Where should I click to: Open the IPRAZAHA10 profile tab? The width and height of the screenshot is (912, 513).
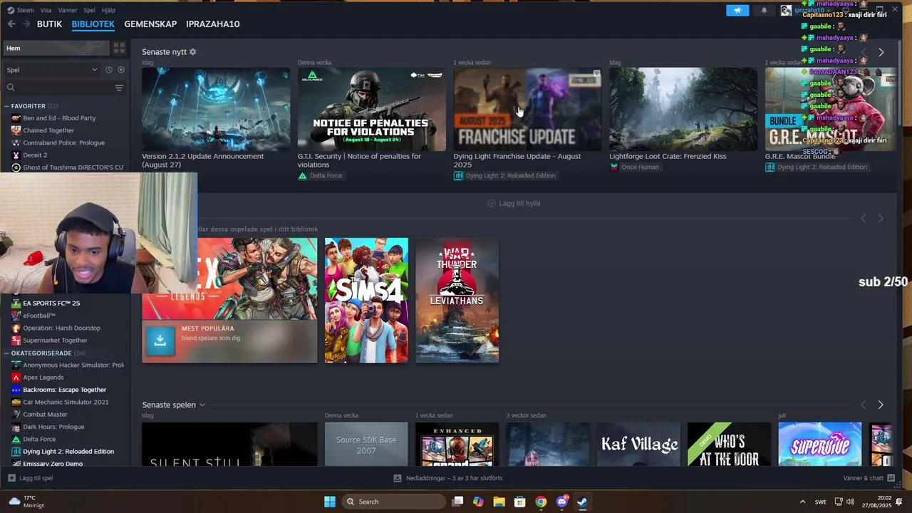click(x=212, y=24)
